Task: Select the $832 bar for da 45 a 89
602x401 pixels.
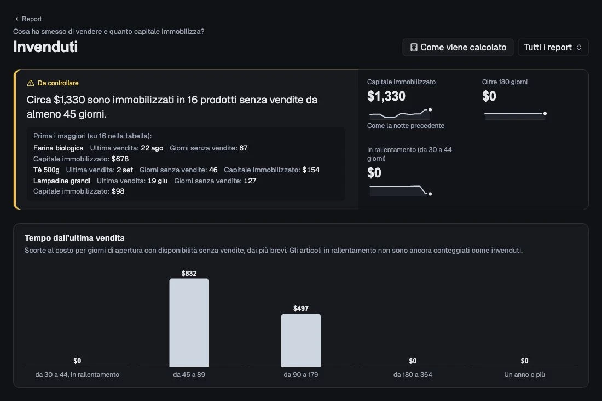Action: coord(189,322)
